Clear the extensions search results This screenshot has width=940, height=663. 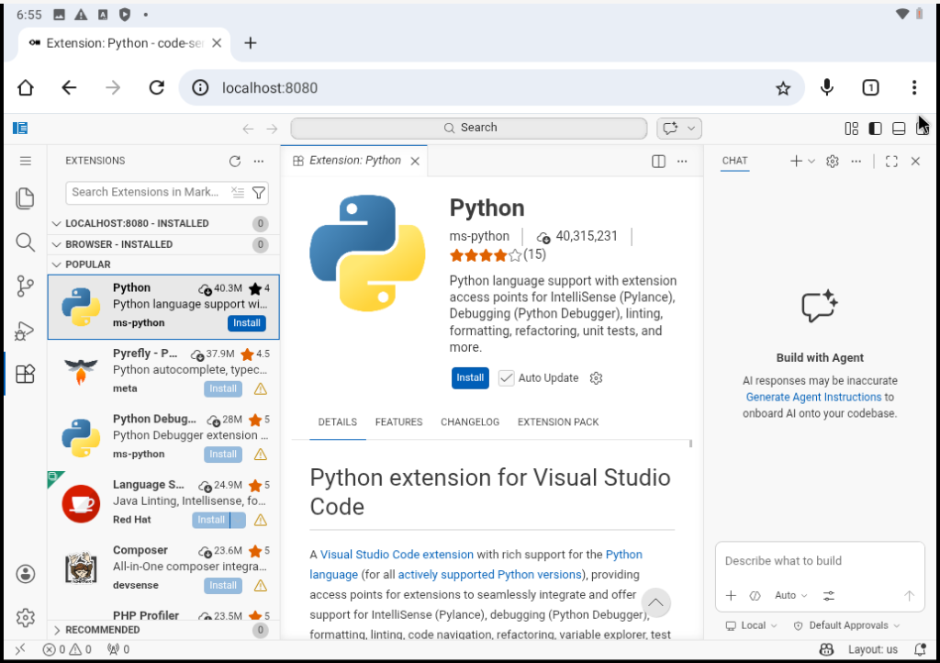[238, 193]
